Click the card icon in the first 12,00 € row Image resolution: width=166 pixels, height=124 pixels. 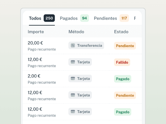pos(73,62)
